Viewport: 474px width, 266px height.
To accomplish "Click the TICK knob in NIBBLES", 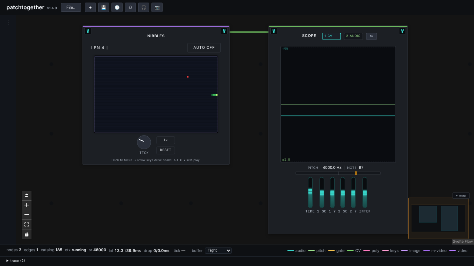I will (x=144, y=142).
